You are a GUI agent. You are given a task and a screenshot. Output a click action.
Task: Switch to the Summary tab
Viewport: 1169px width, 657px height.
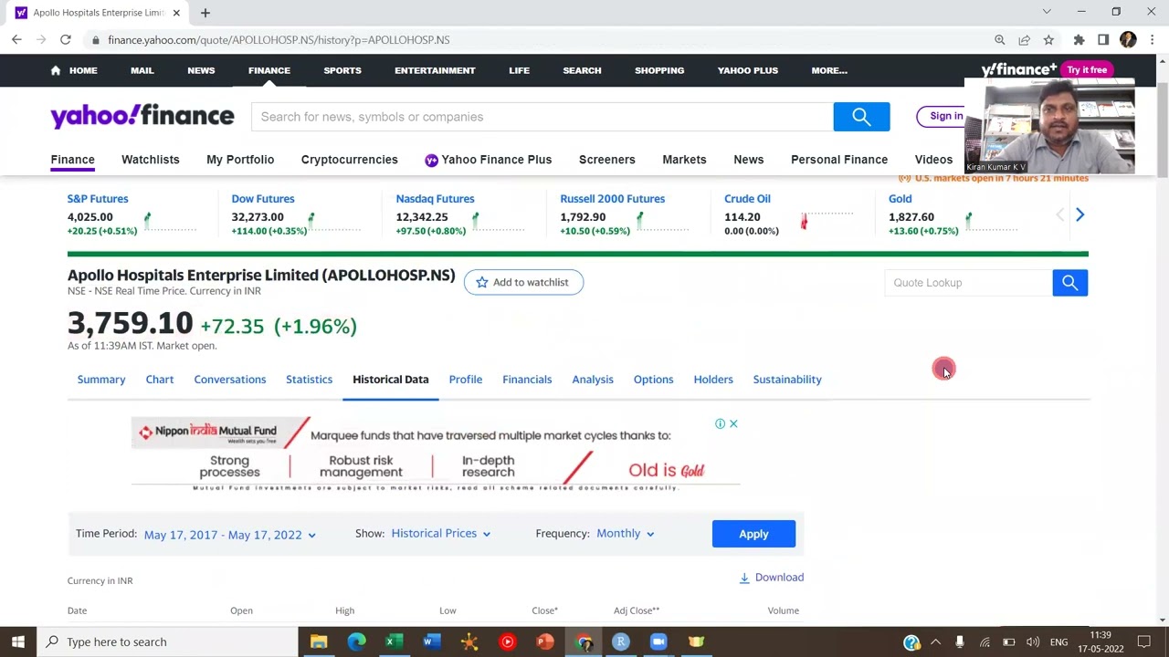click(101, 380)
